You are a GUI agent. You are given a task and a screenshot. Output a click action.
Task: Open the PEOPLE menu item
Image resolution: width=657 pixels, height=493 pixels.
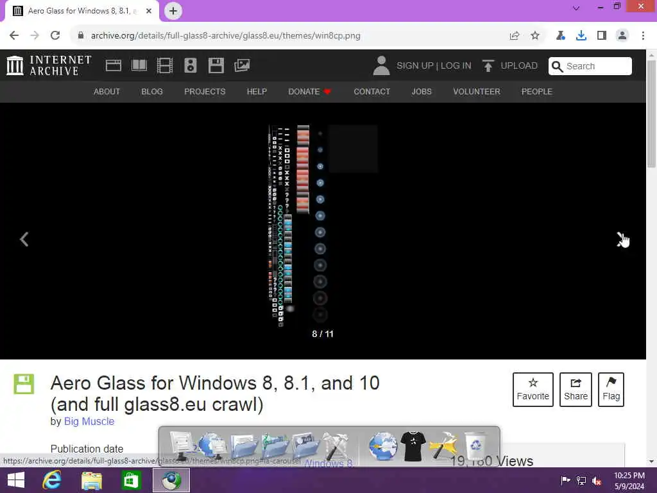[537, 91]
